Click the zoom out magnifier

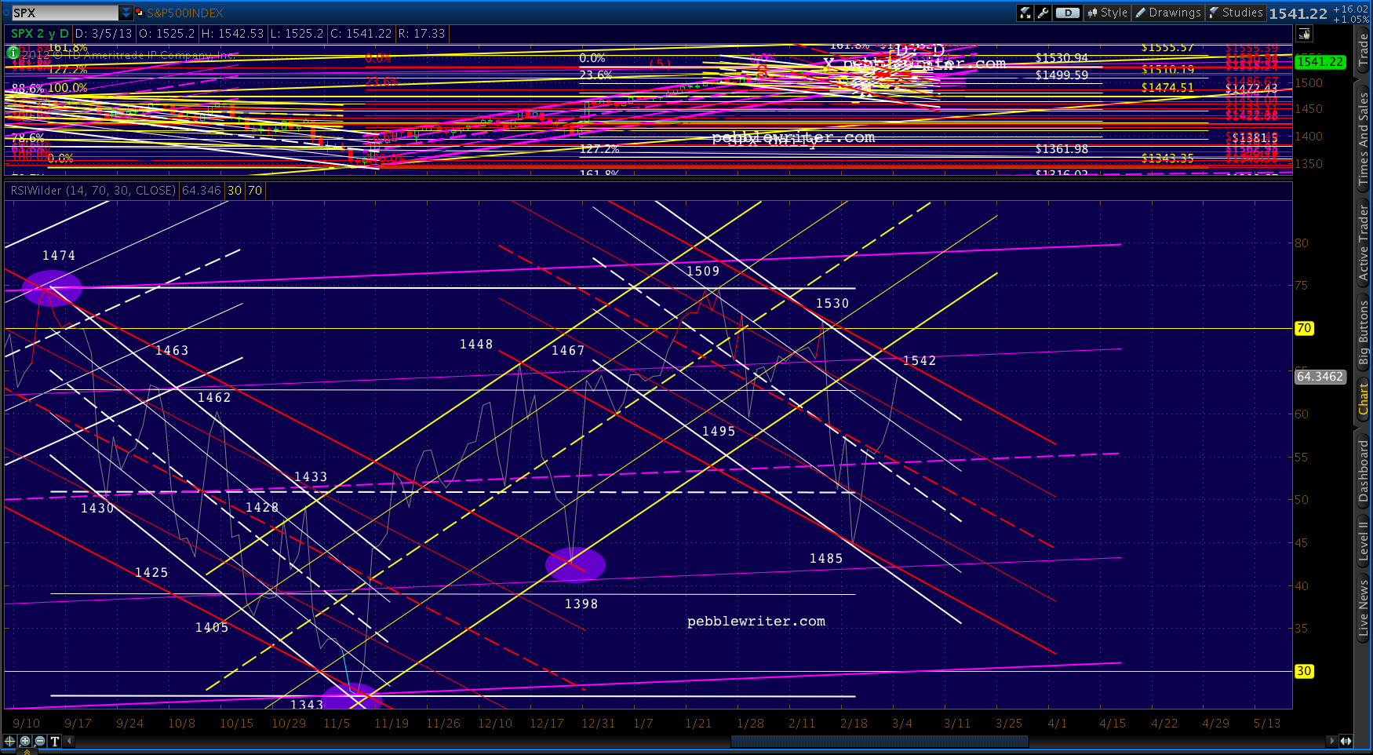(40, 741)
